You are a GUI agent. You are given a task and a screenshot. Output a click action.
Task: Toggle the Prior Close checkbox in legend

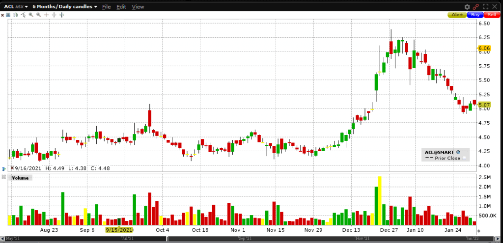463,158
